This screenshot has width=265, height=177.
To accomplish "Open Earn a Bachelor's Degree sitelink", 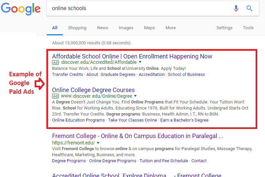I will (184, 120).
